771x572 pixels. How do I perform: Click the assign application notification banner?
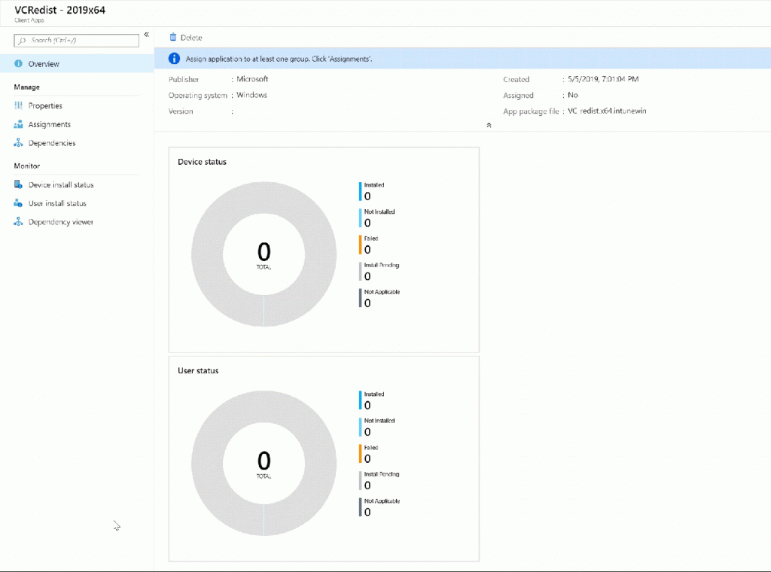462,59
